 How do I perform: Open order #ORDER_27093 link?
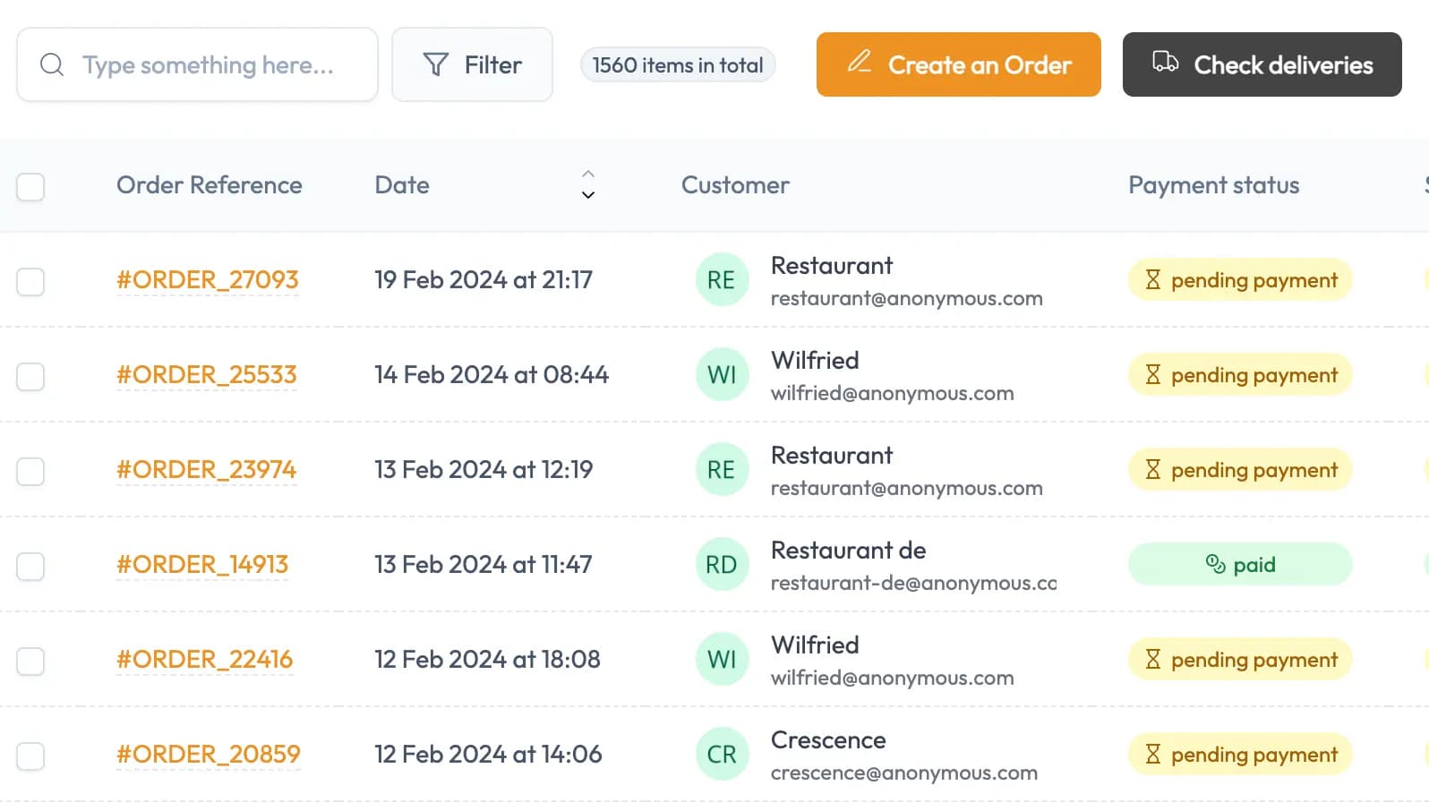[x=208, y=280]
